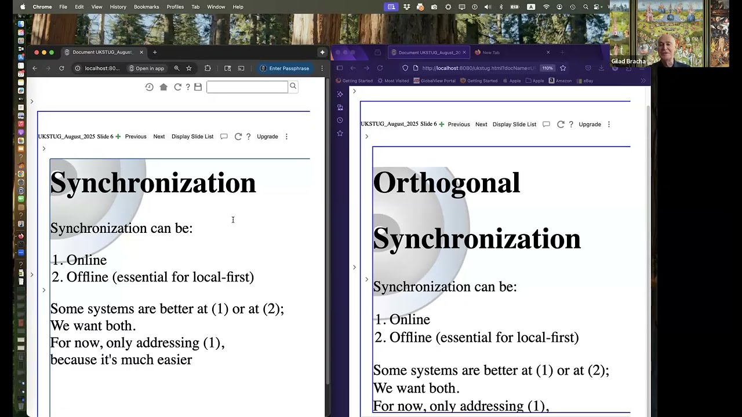Expand the chevron at top of Firefox page
Viewport: 742px width, 417px height.
tap(354, 91)
